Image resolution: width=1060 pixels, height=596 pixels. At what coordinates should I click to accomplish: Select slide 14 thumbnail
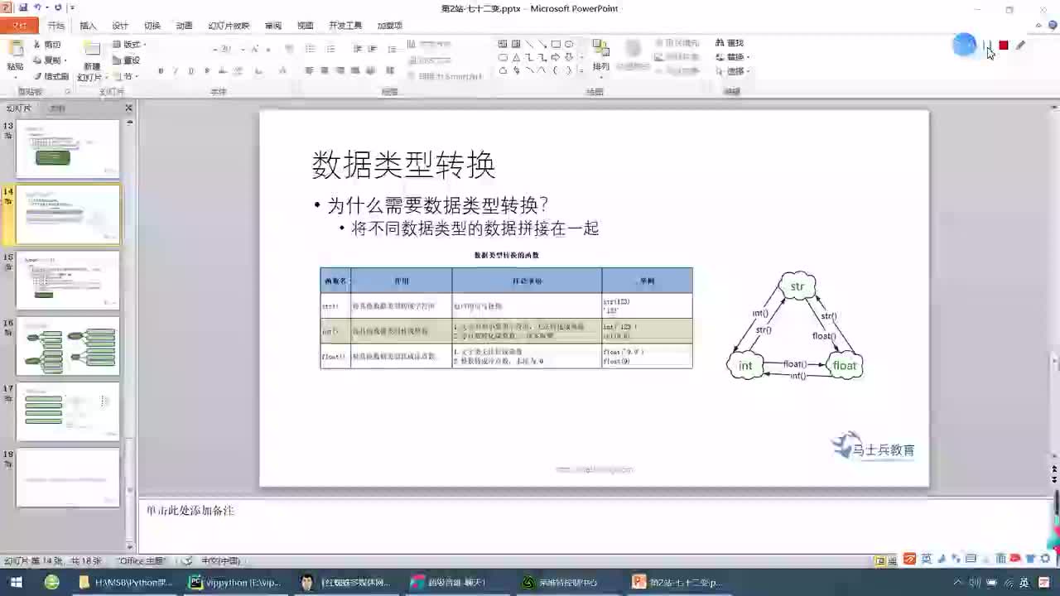[x=68, y=214]
